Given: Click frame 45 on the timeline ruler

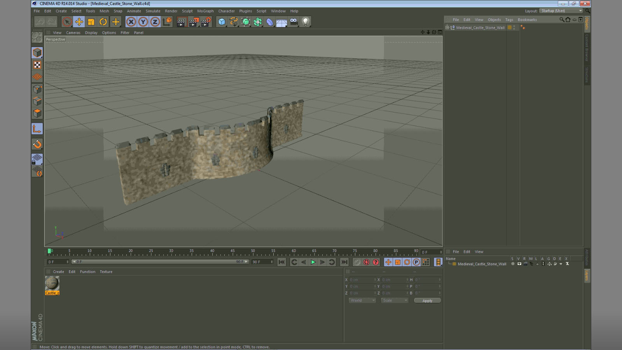Looking at the screenshot, I should click(232, 252).
